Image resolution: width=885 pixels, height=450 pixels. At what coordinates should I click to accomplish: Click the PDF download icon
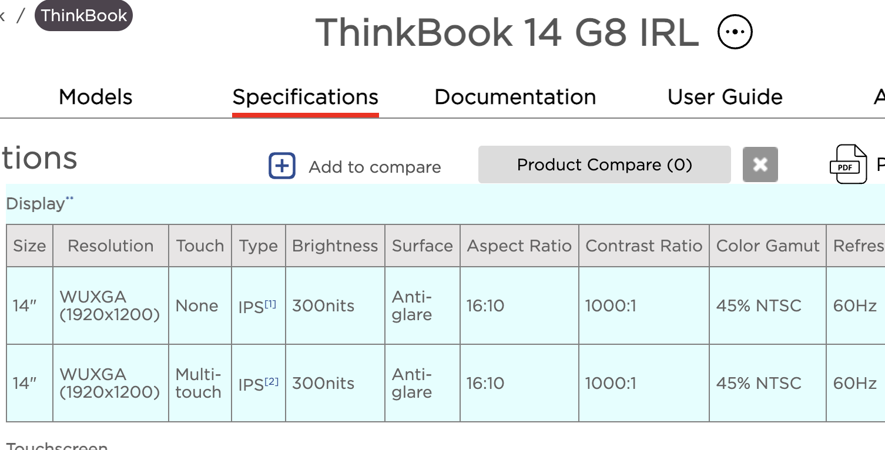click(848, 164)
